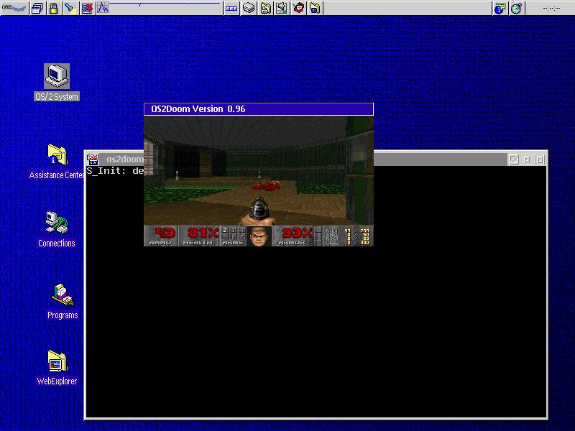Click the hide button of os2doom console

(514, 159)
